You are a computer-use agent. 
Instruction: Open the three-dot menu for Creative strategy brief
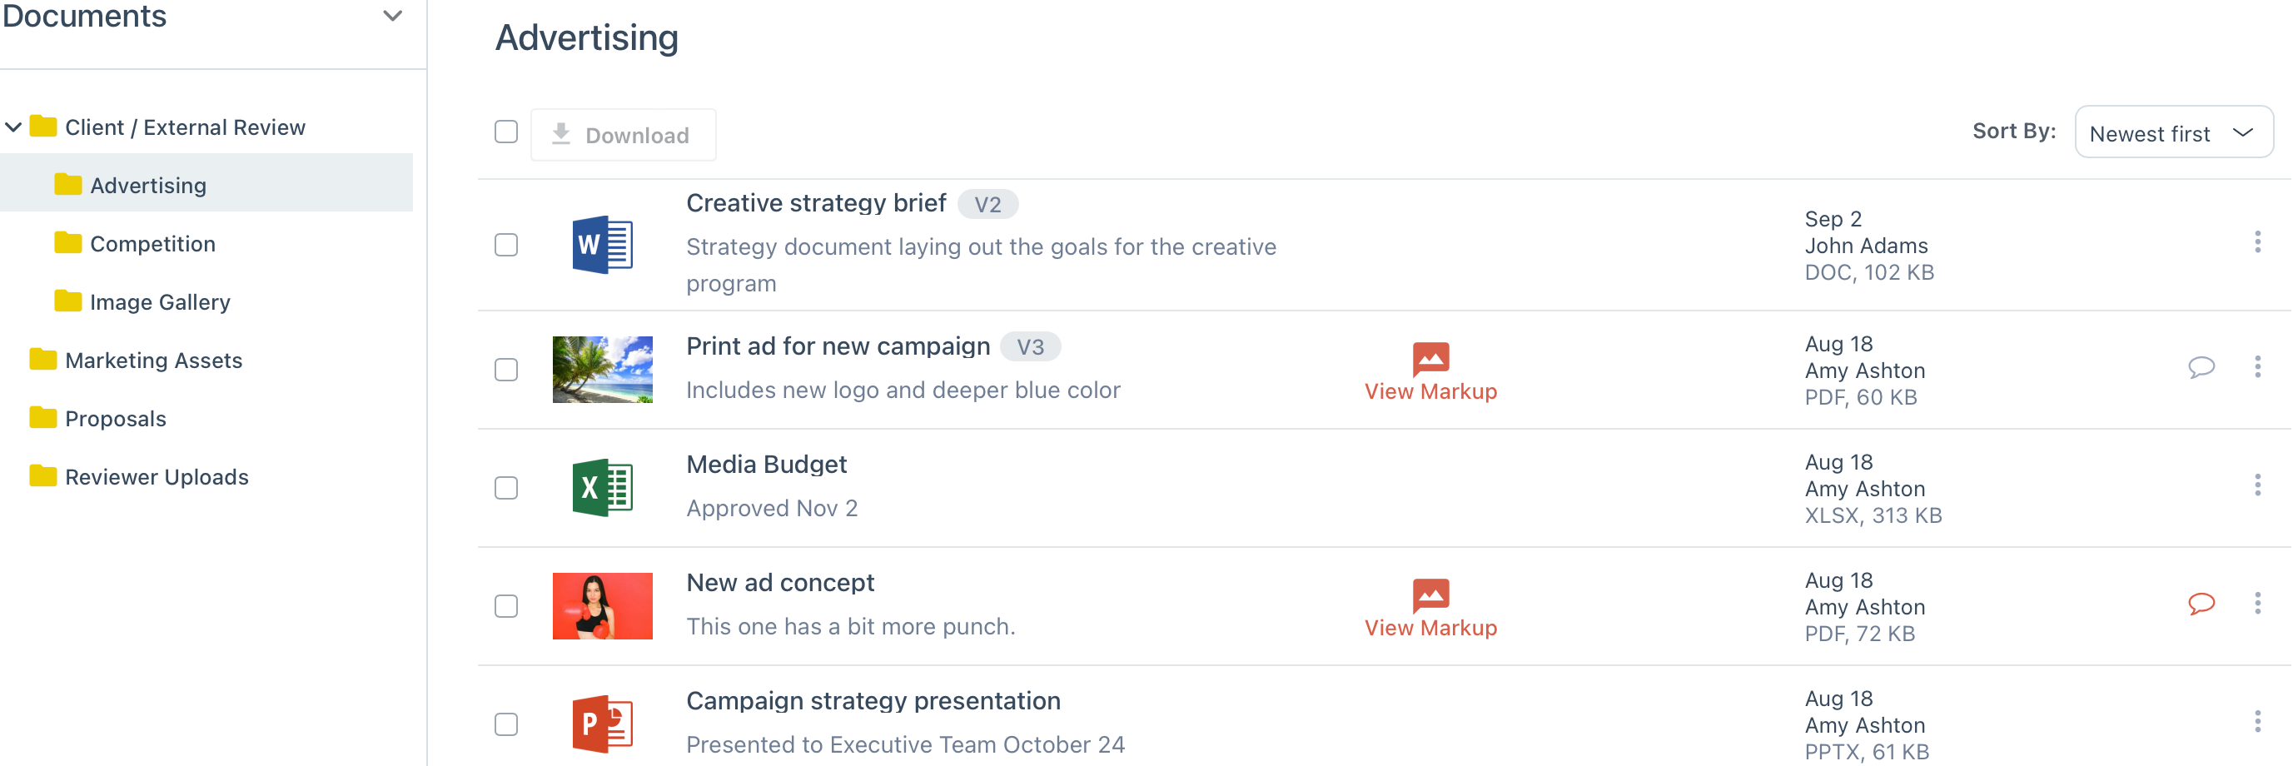click(x=2256, y=242)
